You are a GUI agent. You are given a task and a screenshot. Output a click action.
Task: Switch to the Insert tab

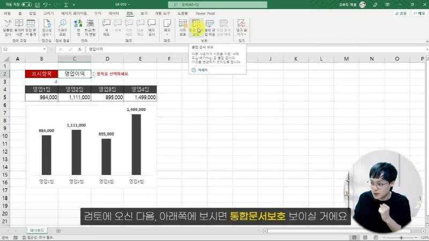tap(33, 13)
